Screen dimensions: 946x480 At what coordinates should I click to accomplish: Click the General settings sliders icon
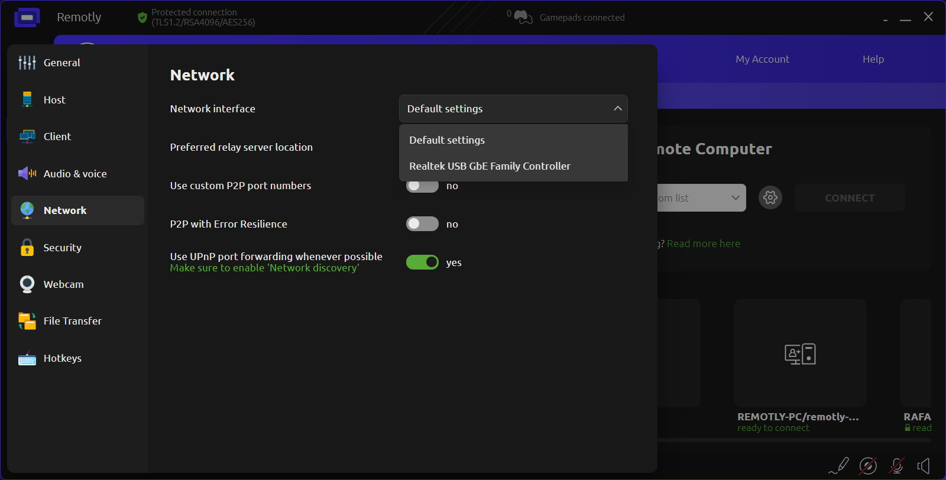[x=27, y=63]
